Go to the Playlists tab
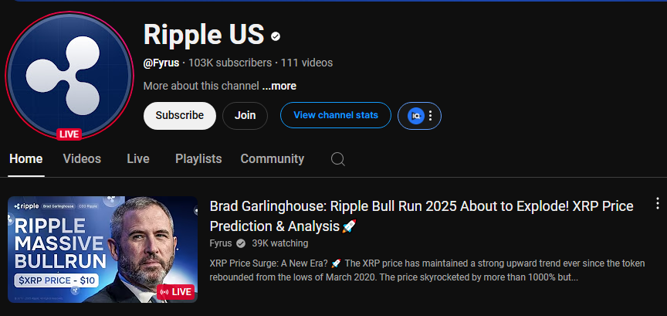667x316 pixels. [x=198, y=159]
